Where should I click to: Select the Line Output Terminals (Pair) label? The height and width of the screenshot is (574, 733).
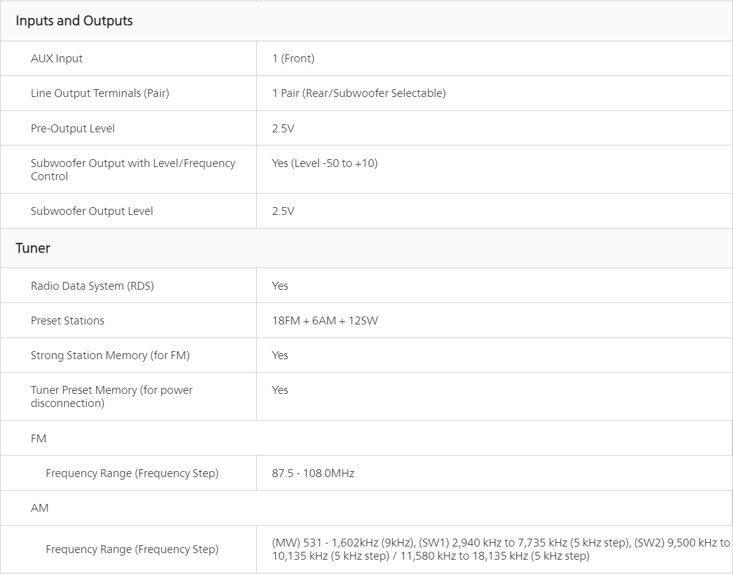point(100,93)
